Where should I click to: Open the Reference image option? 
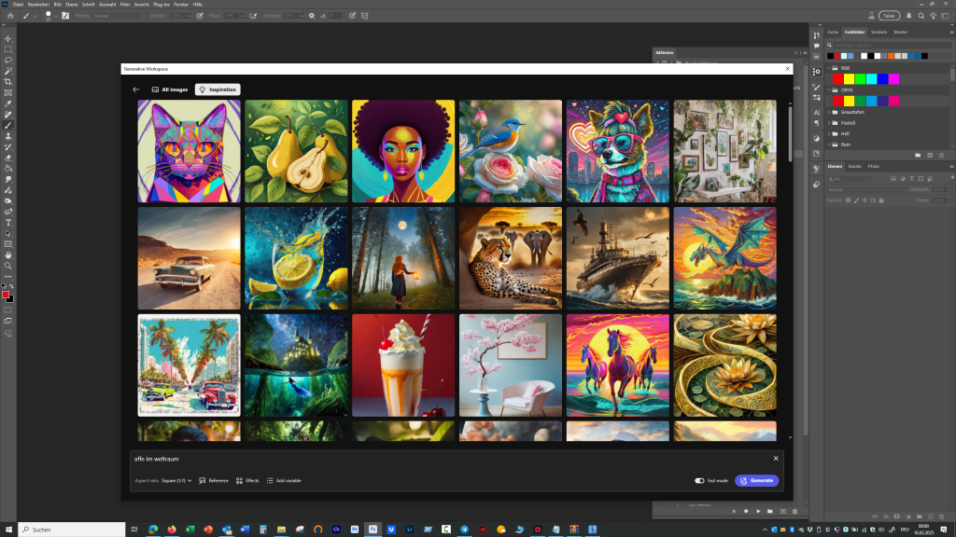click(214, 480)
